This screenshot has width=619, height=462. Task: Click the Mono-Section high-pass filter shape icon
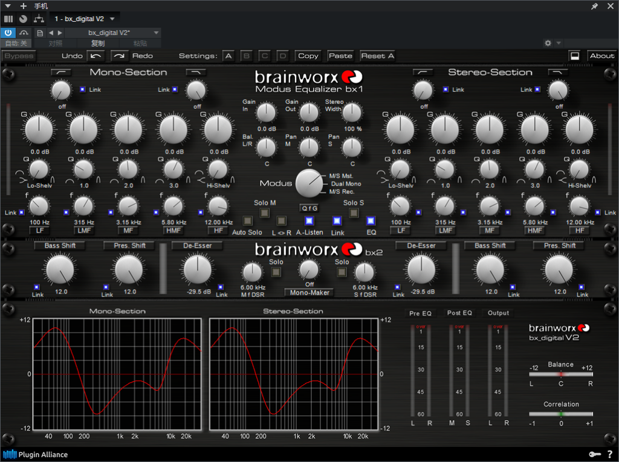62,72
